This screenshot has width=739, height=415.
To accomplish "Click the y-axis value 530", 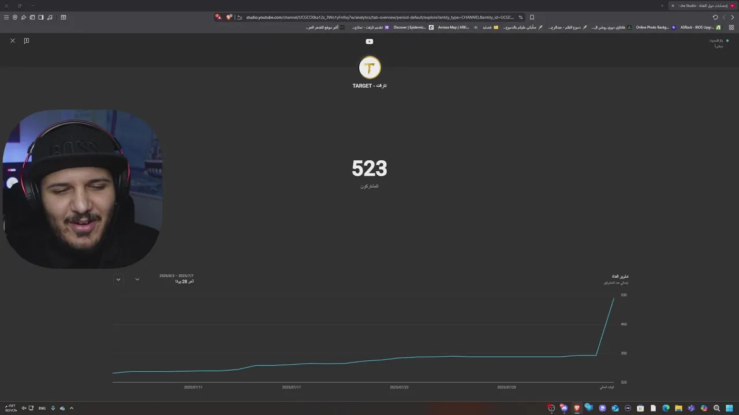I will coord(624,295).
